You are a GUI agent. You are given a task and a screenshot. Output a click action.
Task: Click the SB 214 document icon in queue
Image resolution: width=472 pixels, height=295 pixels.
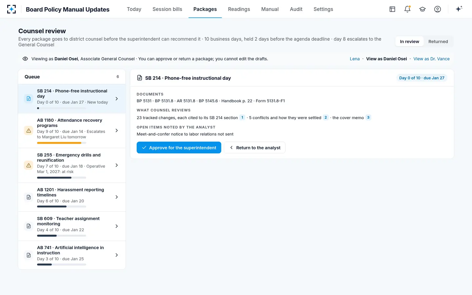(x=29, y=99)
